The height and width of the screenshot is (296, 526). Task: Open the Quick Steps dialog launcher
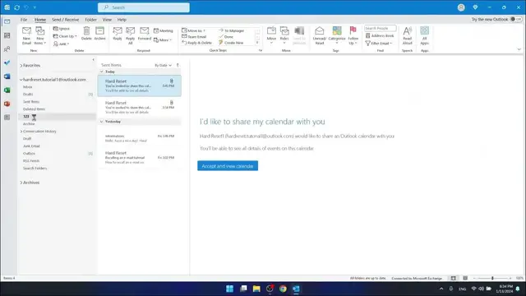coord(261,50)
